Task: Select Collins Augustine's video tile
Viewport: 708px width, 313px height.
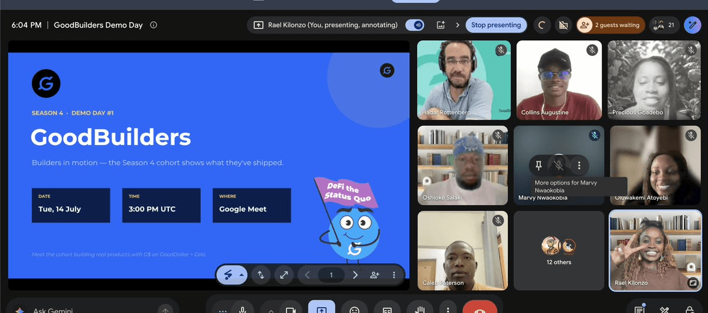Action: [x=559, y=80]
